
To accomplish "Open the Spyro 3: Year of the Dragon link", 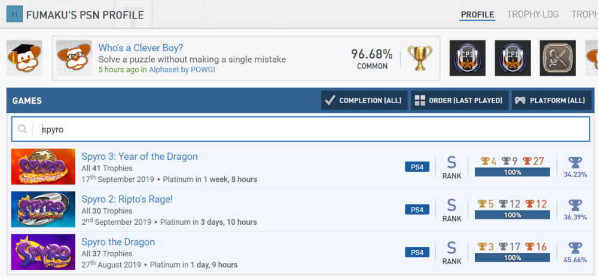I will pos(139,157).
